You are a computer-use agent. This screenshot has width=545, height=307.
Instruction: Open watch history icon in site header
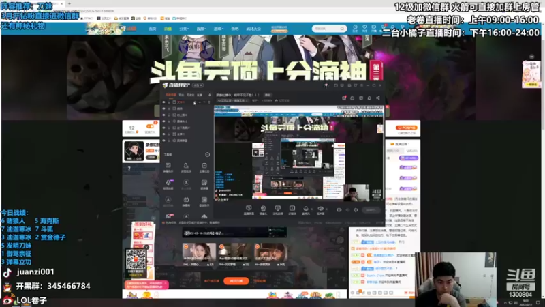click(x=355, y=28)
